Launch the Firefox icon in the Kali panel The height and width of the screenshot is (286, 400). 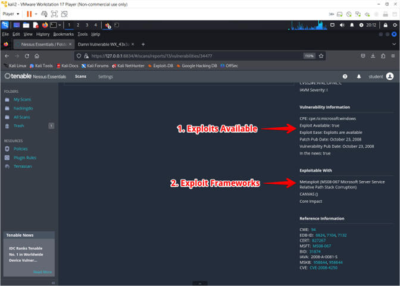click(45, 25)
